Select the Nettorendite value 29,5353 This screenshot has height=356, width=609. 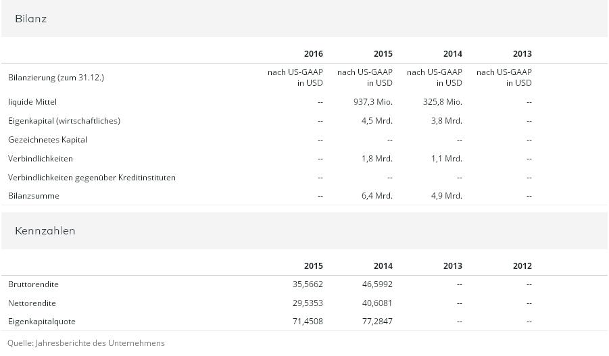[x=308, y=303]
